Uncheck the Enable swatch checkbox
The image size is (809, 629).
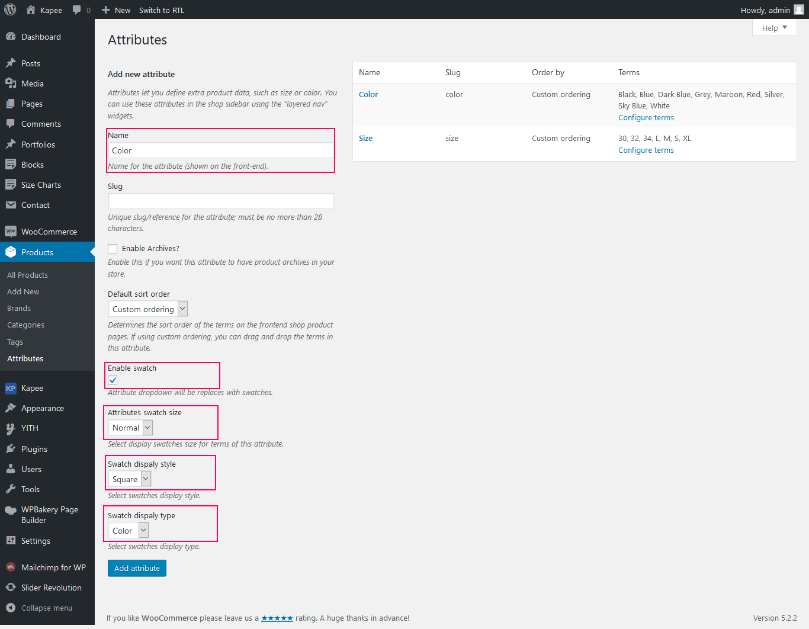(x=113, y=380)
